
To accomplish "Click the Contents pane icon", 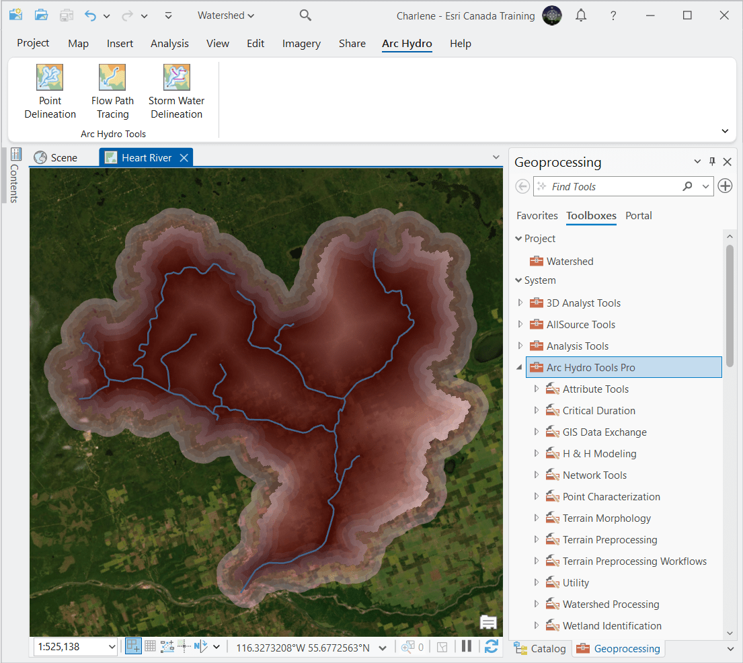I will click(x=15, y=154).
